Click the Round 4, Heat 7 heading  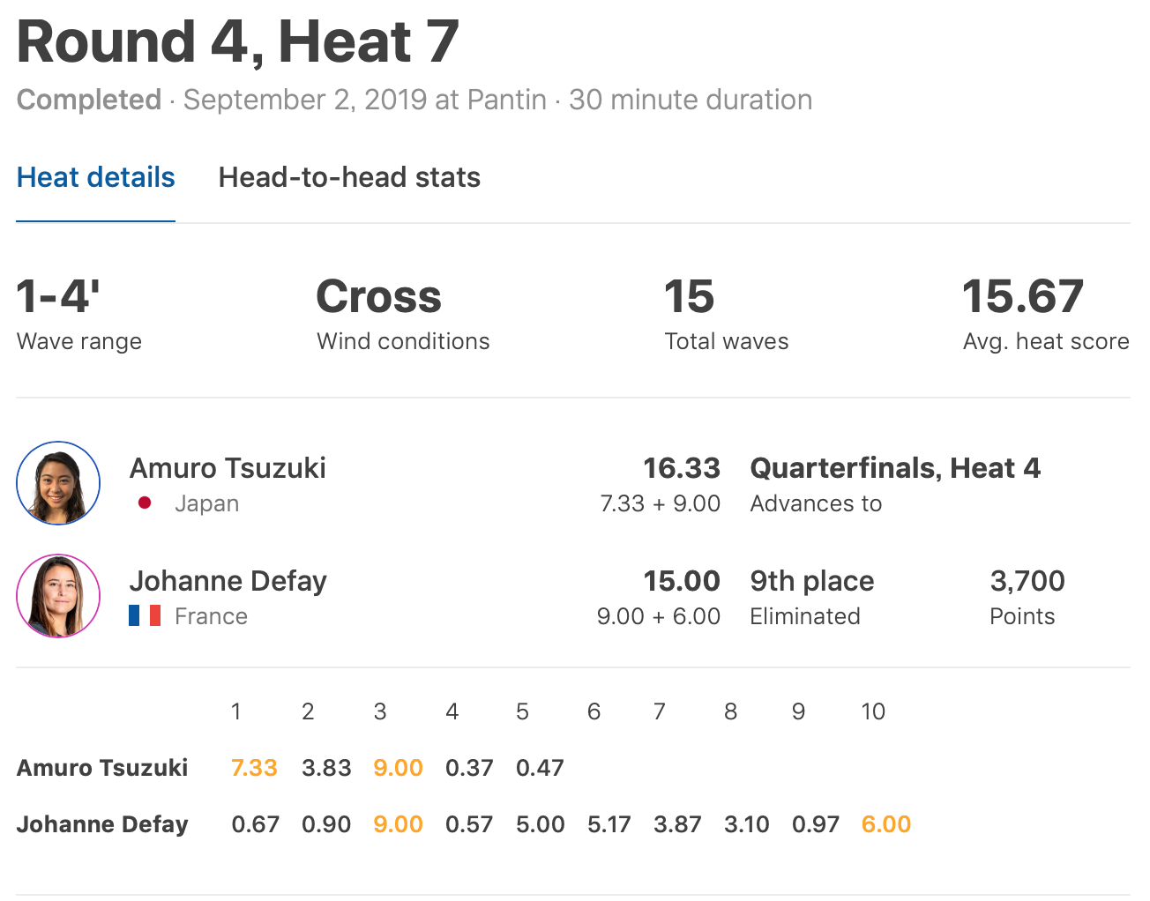pyautogui.click(x=238, y=41)
